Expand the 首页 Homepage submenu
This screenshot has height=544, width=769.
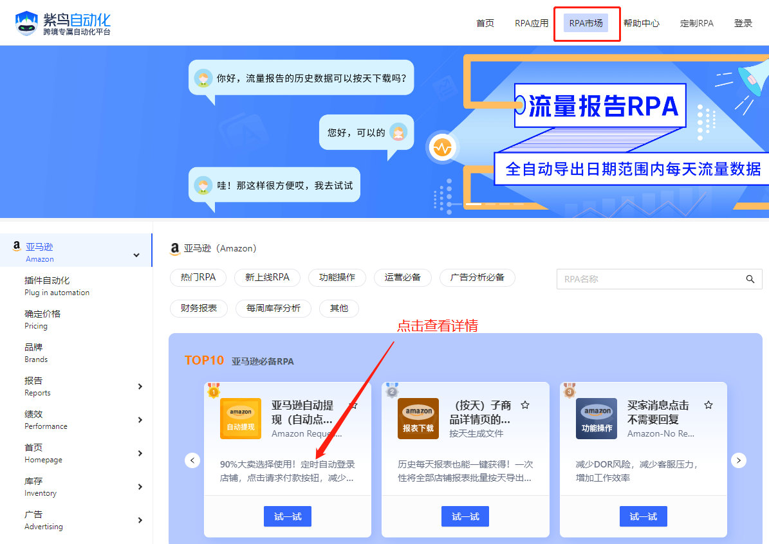[140, 453]
